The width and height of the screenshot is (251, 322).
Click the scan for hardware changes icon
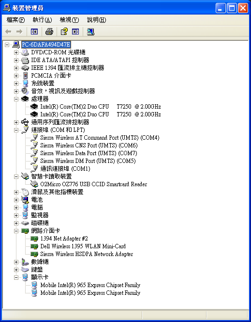click(90, 32)
